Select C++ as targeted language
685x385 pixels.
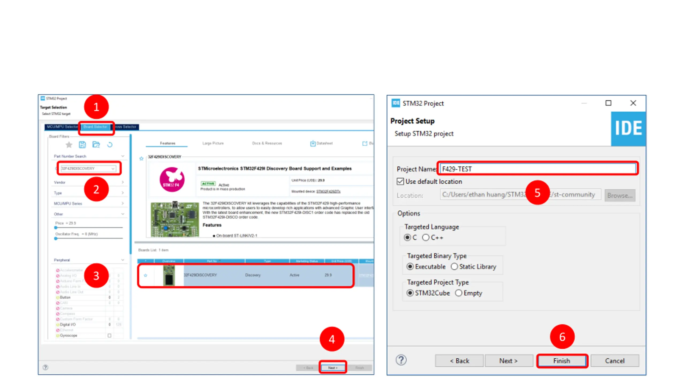425,237
